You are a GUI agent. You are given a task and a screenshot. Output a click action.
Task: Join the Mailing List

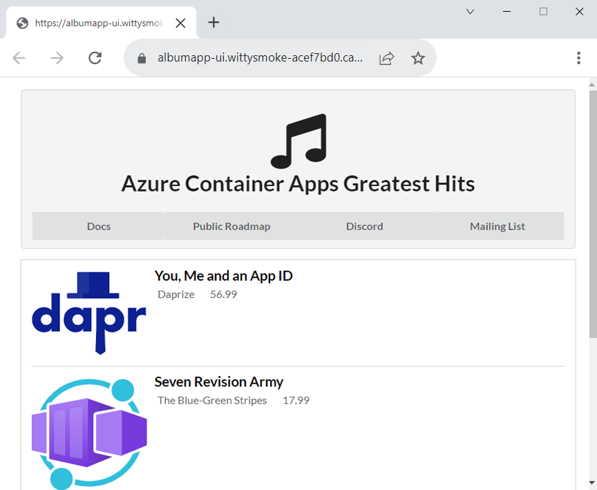point(497,226)
